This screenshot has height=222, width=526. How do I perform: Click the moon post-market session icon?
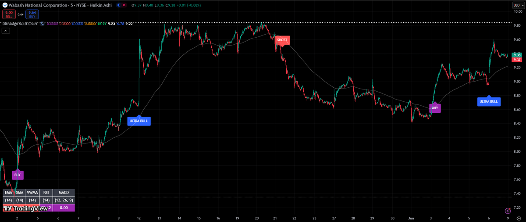[x=118, y=5]
